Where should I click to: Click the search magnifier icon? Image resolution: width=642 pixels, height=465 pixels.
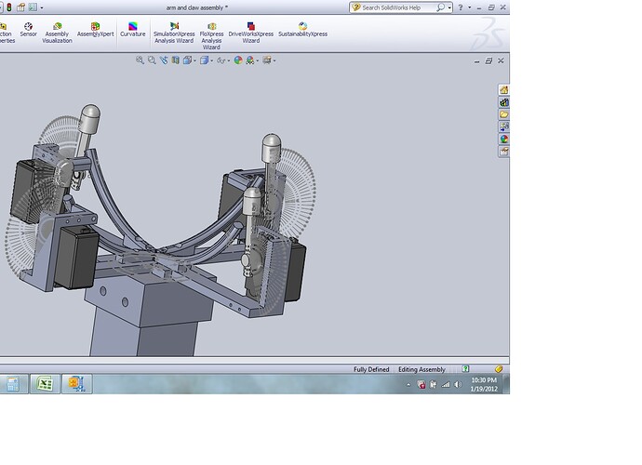(440, 7)
